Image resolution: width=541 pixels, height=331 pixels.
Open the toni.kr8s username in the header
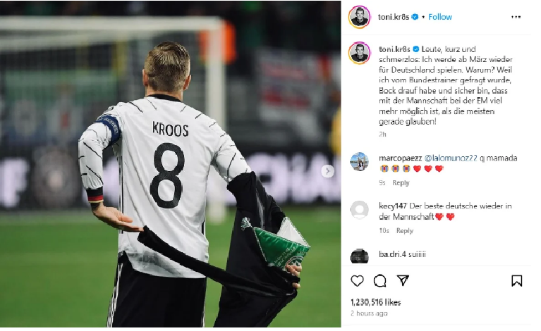tap(394, 17)
